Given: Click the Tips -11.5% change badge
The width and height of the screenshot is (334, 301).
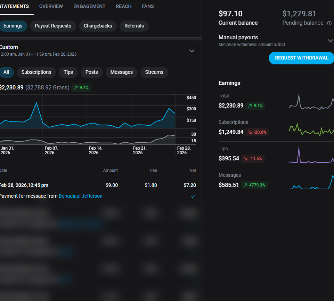Looking at the screenshot, I should 255,159.
